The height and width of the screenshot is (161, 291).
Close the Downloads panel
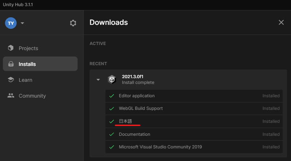pos(281,22)
